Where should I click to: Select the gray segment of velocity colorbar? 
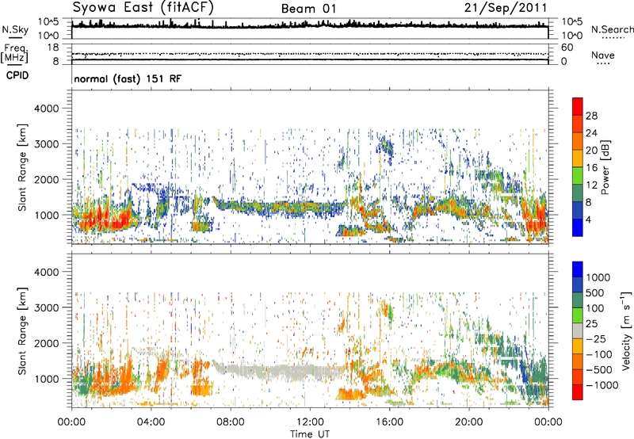pyautogui.click(x=578, y=330)
